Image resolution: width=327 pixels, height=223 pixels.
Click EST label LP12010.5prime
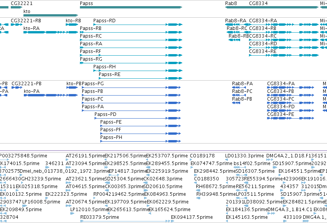(89, 210)
